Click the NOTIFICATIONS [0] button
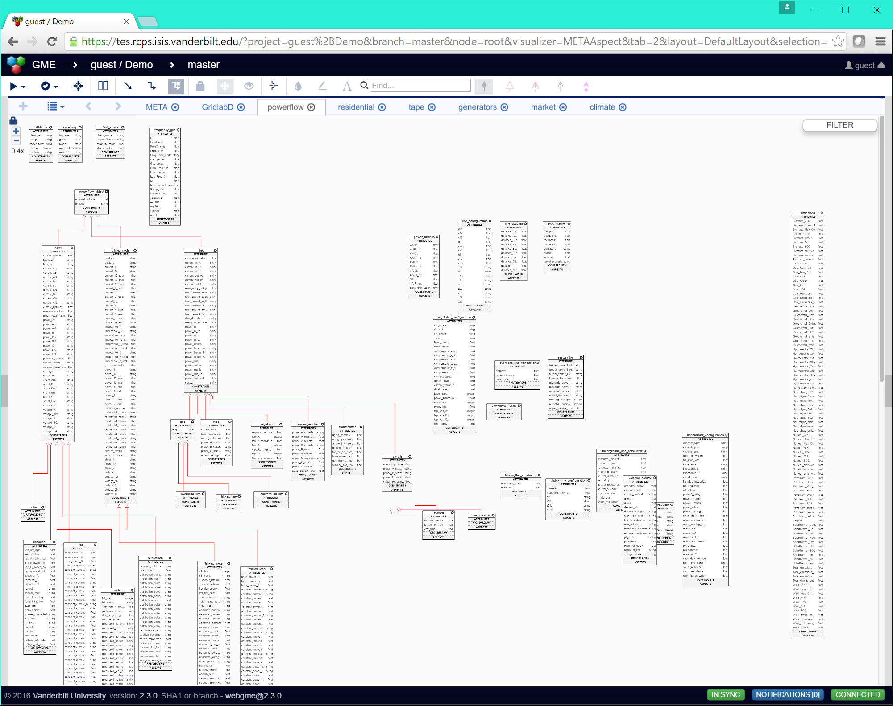 click(x=788, y=694)
